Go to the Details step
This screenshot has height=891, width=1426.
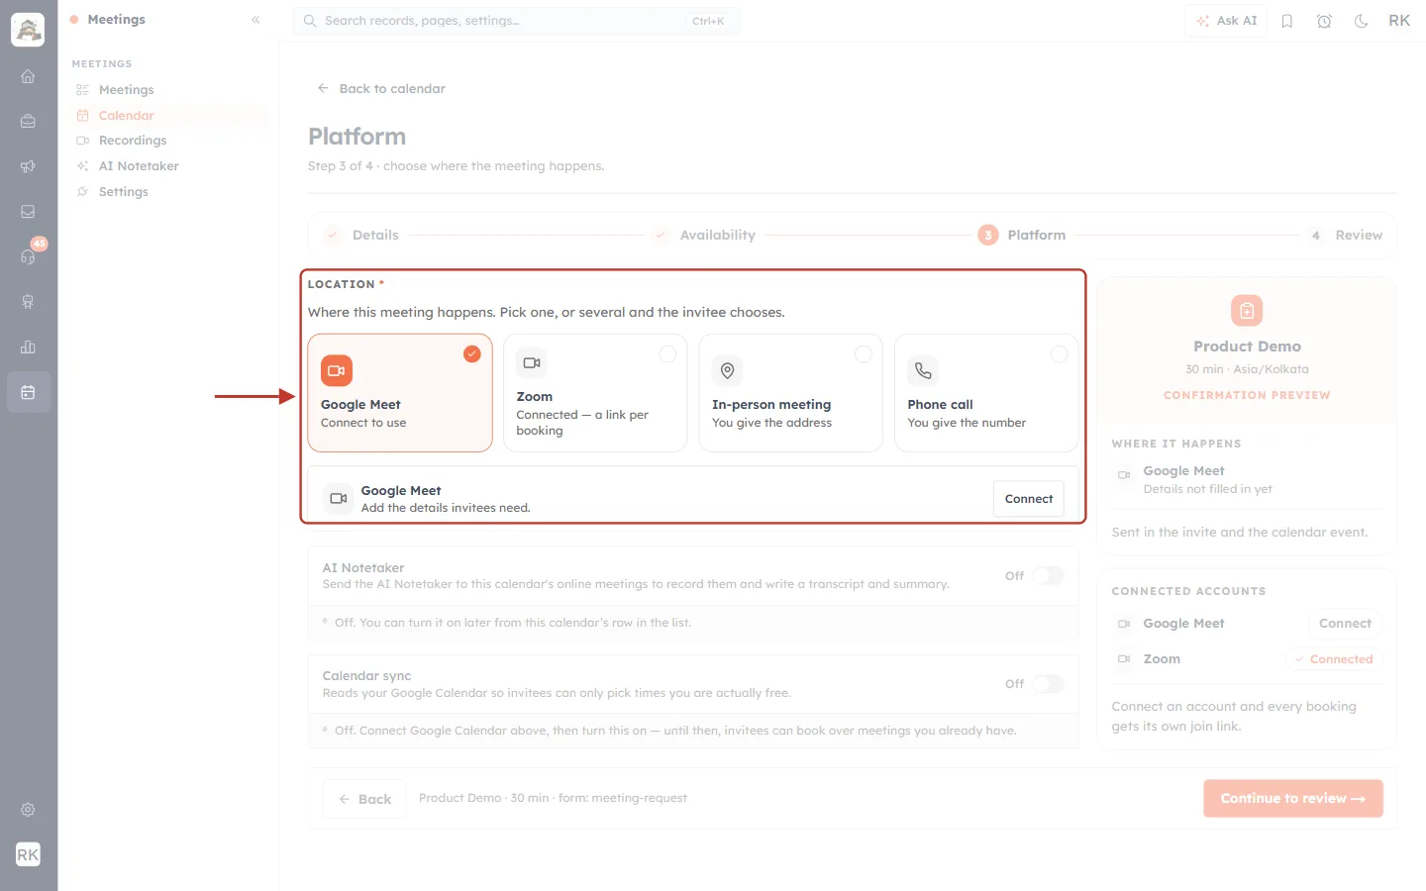point(361,235)
